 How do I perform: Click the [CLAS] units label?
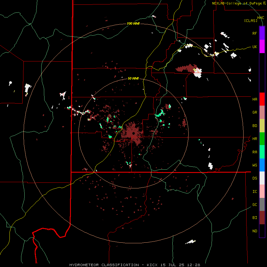point(251,21)
